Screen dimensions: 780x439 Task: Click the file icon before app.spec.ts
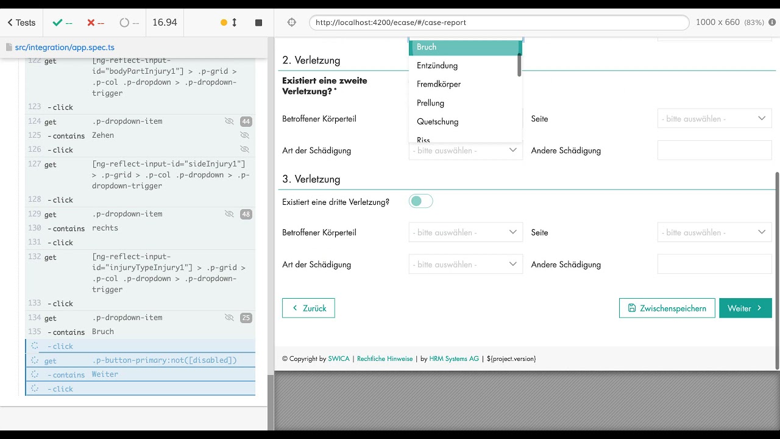(9, 47)
